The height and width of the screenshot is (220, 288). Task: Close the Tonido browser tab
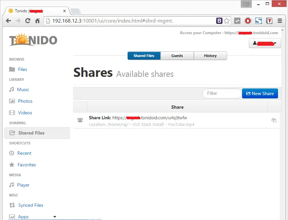pos(65,11)
